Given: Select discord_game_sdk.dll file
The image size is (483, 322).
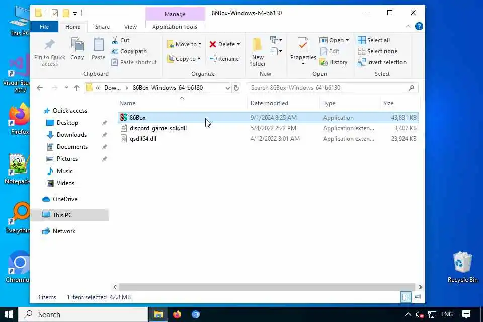Looking at the screenshot, I should [268, 128].
